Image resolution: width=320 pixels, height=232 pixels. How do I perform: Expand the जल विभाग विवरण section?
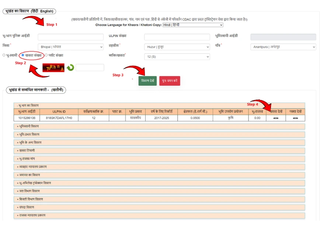point(159,191)
